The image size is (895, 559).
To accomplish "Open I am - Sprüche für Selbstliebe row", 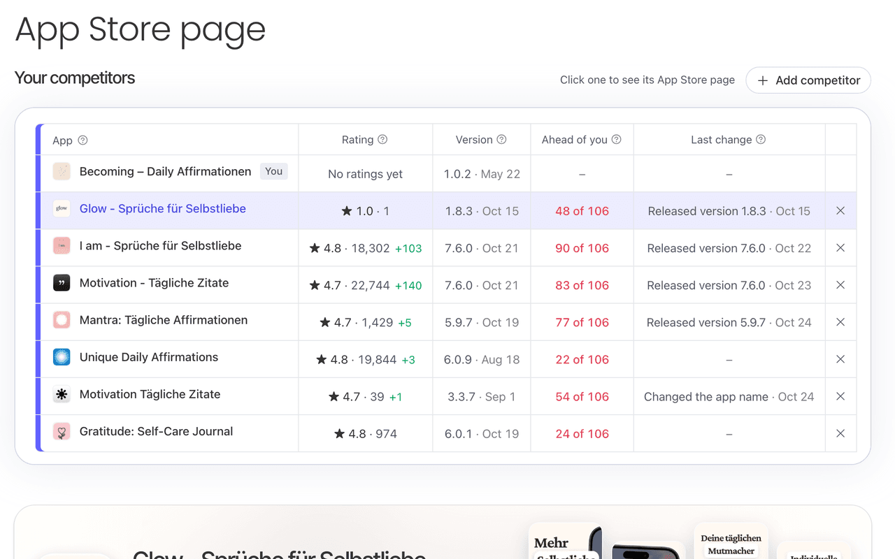I will click(x=446, y=248).
